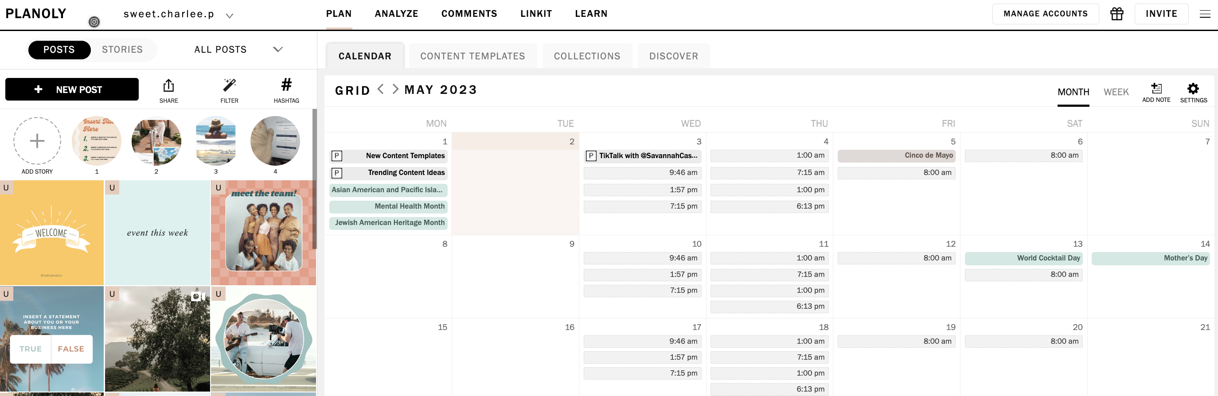
Task: Go to previous month arrow
Action: pyautogui.click(x=381, y=89)
